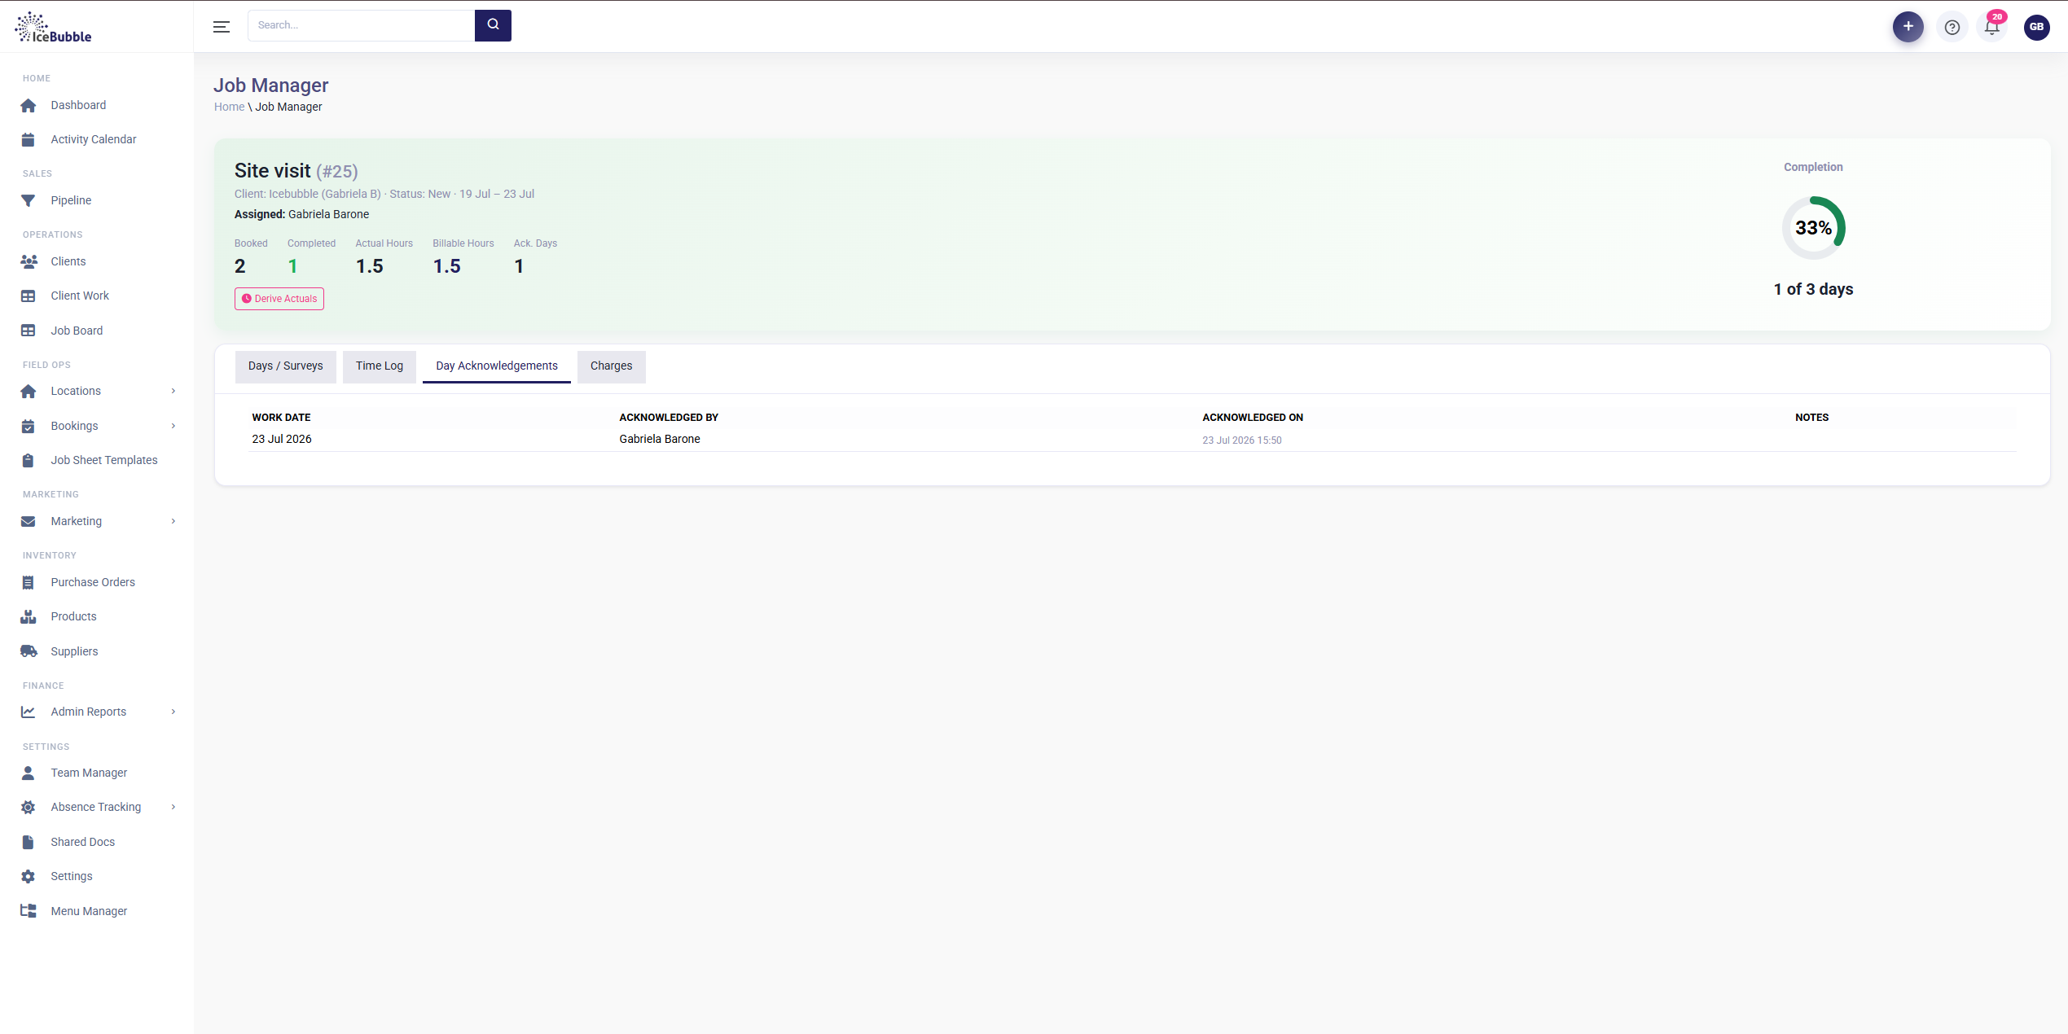Image resolution: width=2068 pixels, height=1034 pixels.
Task: Expand the Locations submenu chevron
Action: tap(173, 391)
